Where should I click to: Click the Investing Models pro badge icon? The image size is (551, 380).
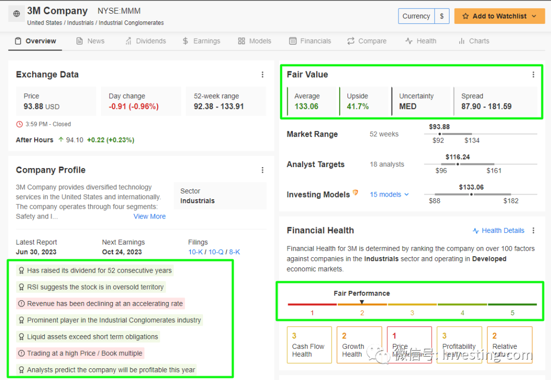coord(355,193)
